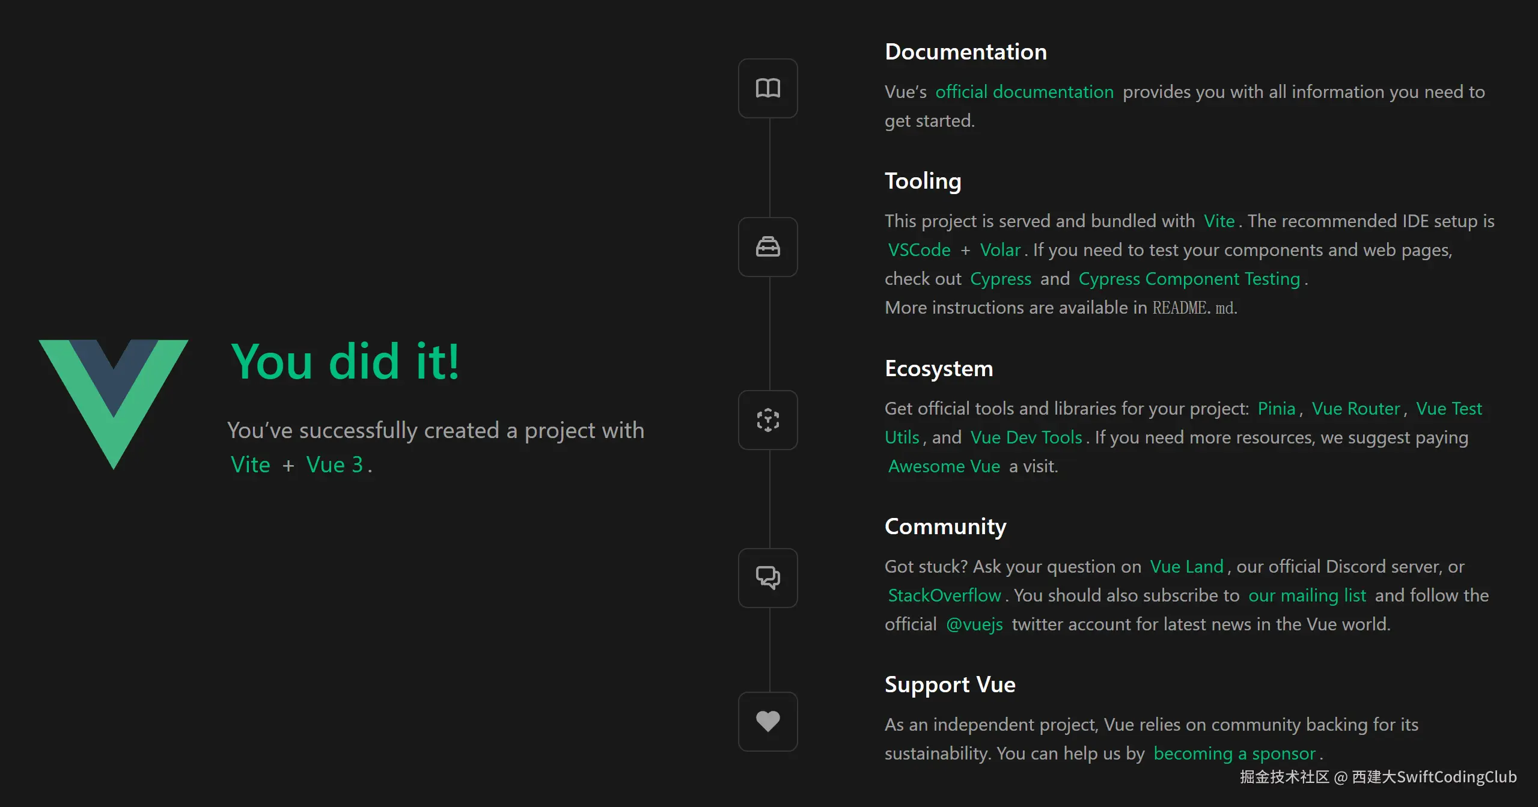This screenshot has width=1538, height=807.
Task: Click the becoming a sponsor link
Action: click(1234, 754)
